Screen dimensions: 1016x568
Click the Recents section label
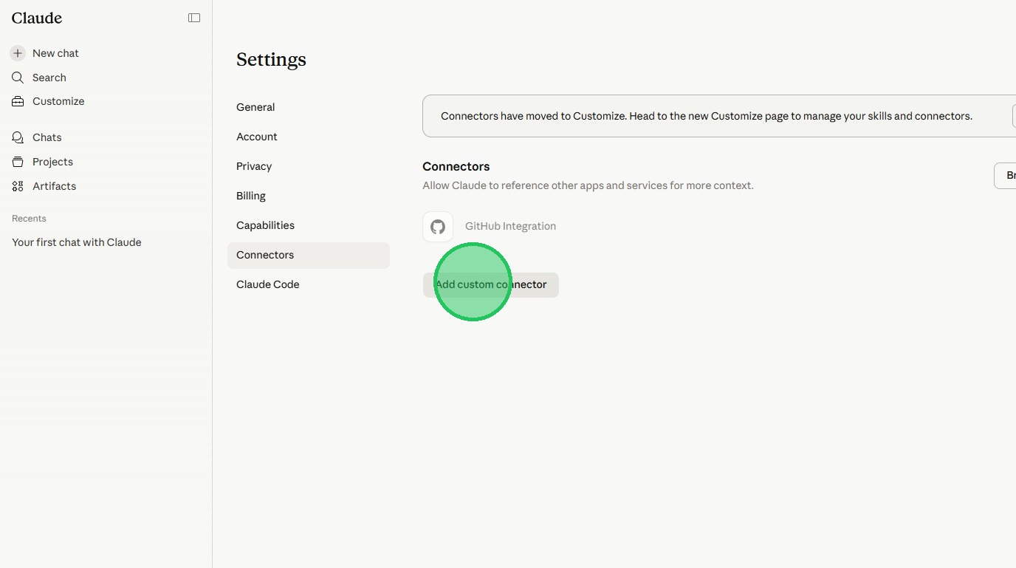(x=29, y=219)
